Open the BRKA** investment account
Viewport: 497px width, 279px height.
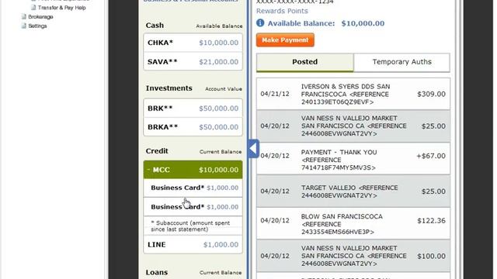193,127
